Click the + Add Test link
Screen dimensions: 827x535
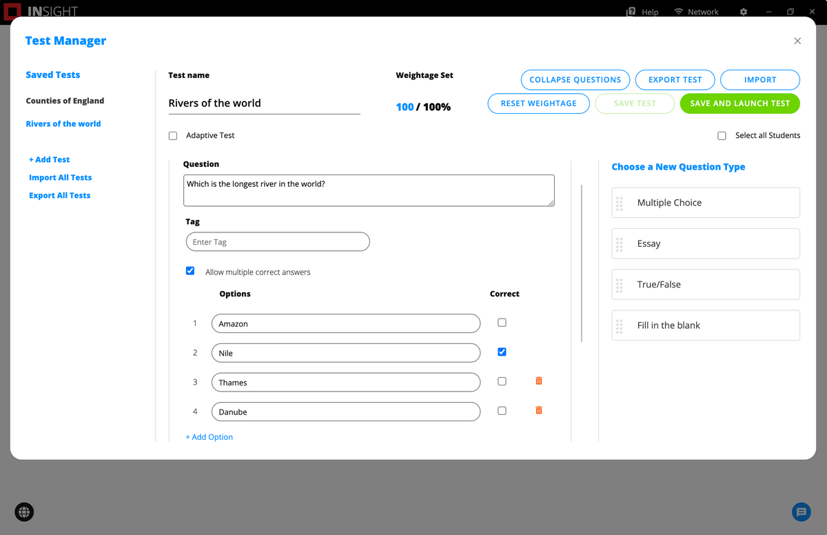[x=50, y=159]
